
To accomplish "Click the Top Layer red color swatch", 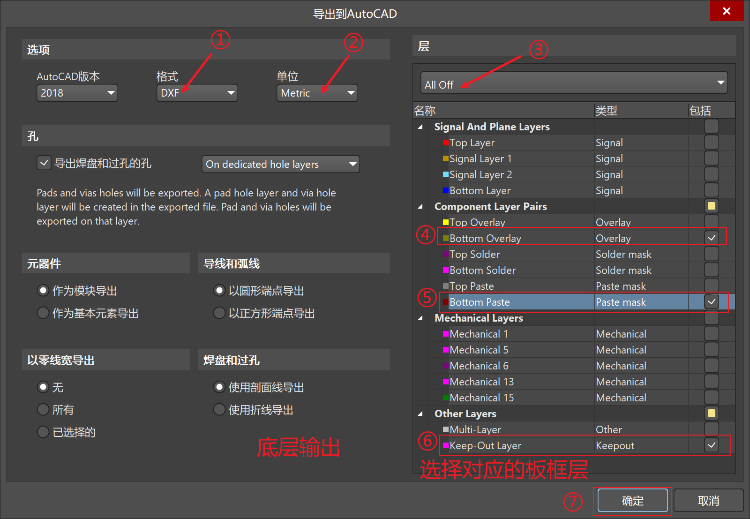I will [445, 142].
